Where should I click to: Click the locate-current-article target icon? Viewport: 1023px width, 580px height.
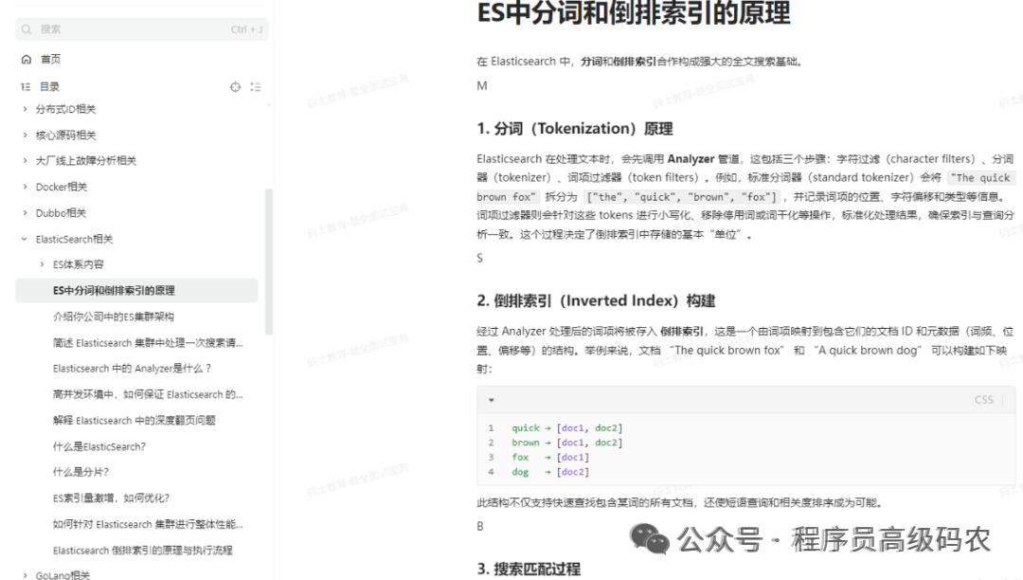pyautogui.click(x=235, y=86)
